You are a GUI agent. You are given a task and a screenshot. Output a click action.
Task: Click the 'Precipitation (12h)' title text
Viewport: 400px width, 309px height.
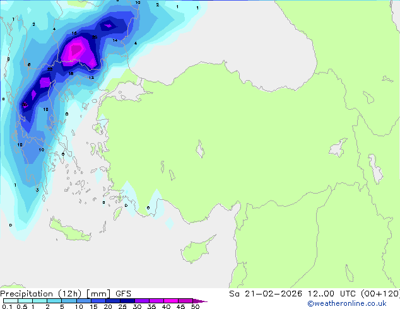pyautogui.click(x=41, y=294)
